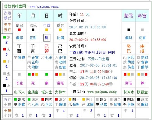Select the 壬寅 month pillar
Viewport: 152px width, 120px height.
[33, 49]
